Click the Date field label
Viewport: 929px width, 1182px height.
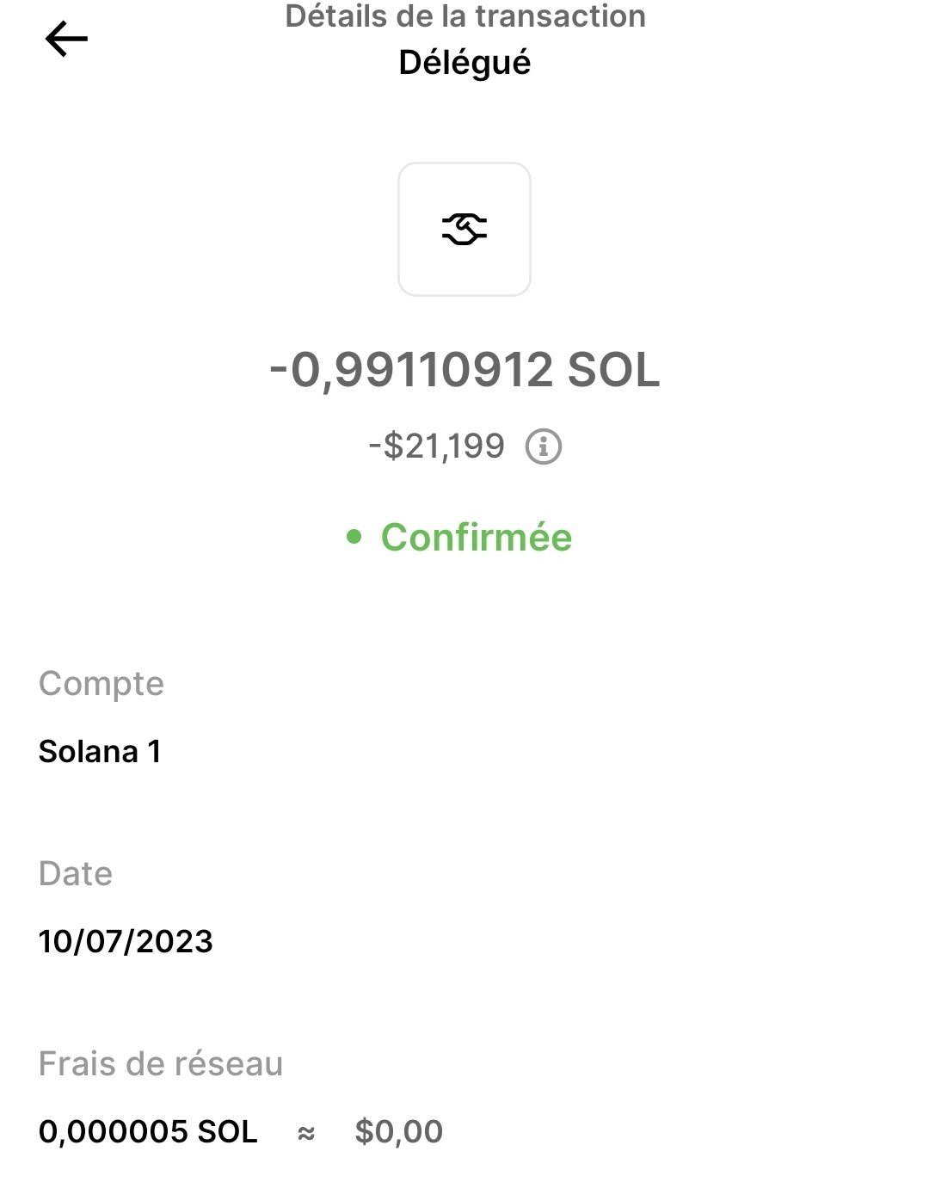point(76,874)
